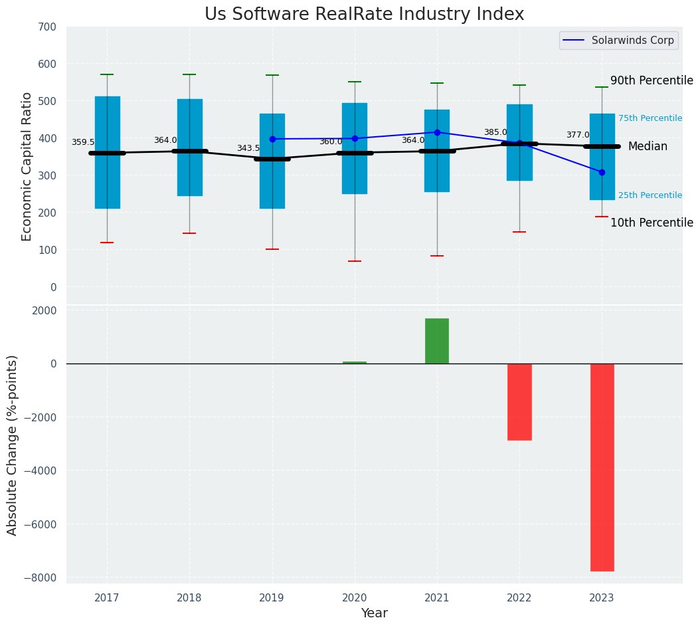Select the 2023 Solarwinds data point
The height and width of the screenshot is (626, 700).
point(602,172)
